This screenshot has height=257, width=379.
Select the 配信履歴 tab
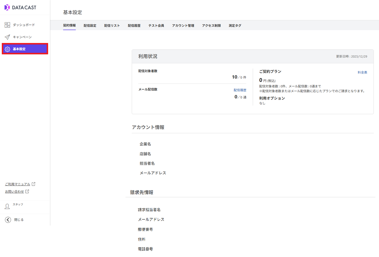pos(134,26)
